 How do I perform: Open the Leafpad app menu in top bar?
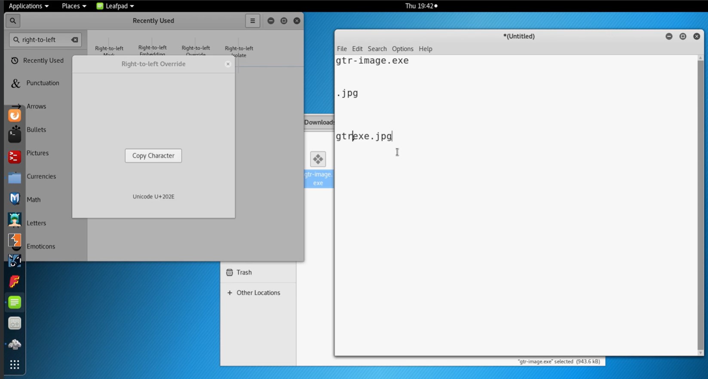[x=115, y=6]
